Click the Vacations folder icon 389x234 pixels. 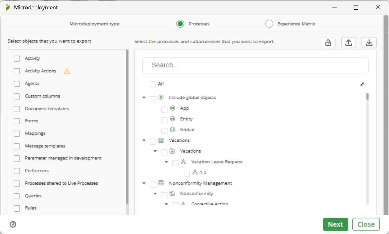coord(172,151)
